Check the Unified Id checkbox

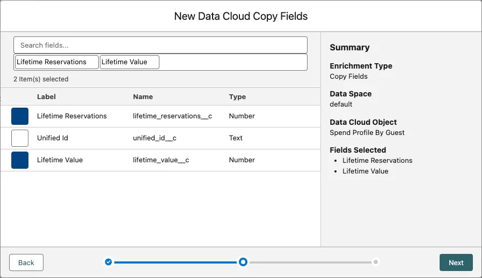(20, 138)
